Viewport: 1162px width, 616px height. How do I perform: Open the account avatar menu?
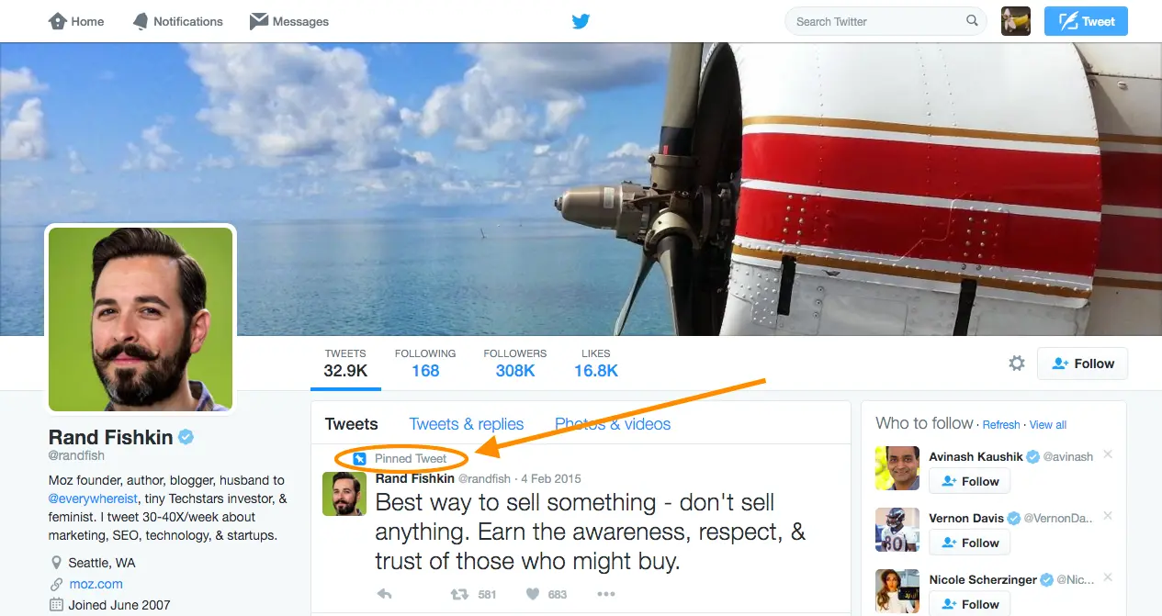coord(1015,21)
